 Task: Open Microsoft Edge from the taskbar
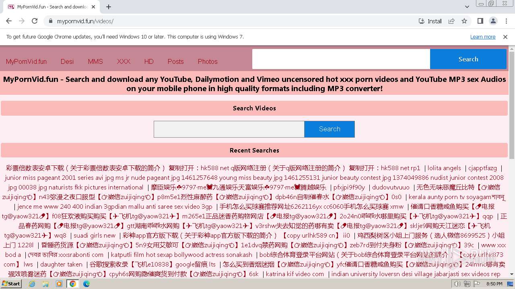(x=87, y=284)
